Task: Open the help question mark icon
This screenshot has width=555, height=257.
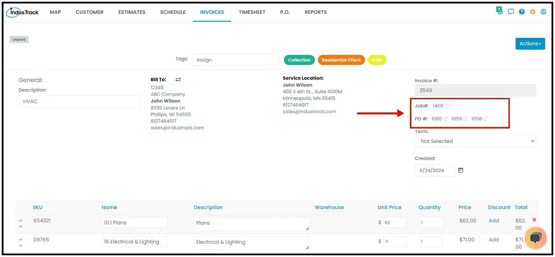Action: pyautogui.click(x=522, y=12)
